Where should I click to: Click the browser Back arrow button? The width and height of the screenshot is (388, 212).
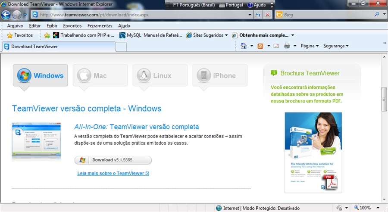click(6, 15)
